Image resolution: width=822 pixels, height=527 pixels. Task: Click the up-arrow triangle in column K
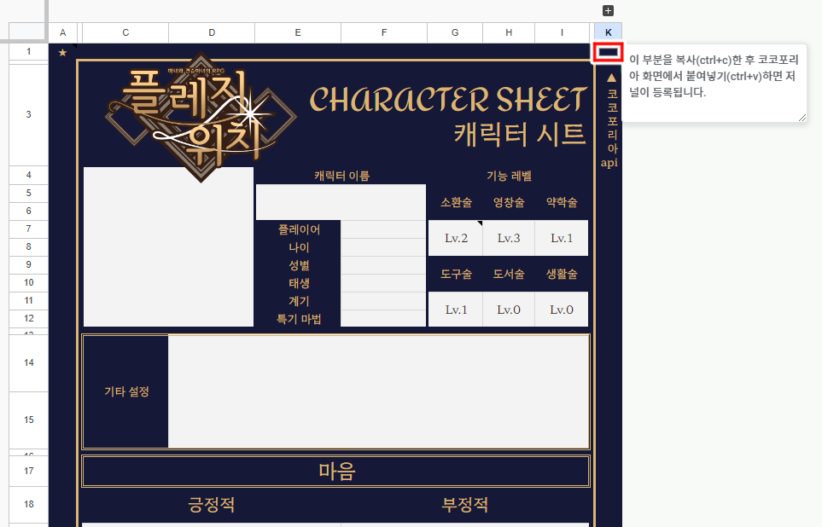611,78
